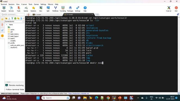Select the star Sessions sidebar tab
Viewport: 180px width, 101px height.
[x=2, y=19]
